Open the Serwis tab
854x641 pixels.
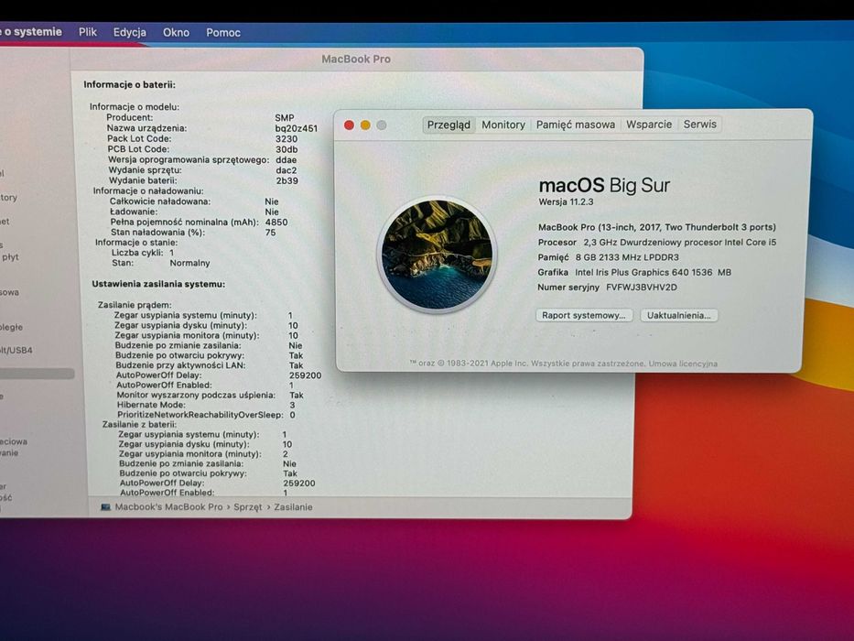click(700, 125)
